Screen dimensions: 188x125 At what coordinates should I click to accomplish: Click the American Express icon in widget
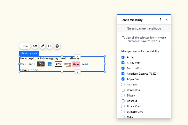(x=50, y=64)
